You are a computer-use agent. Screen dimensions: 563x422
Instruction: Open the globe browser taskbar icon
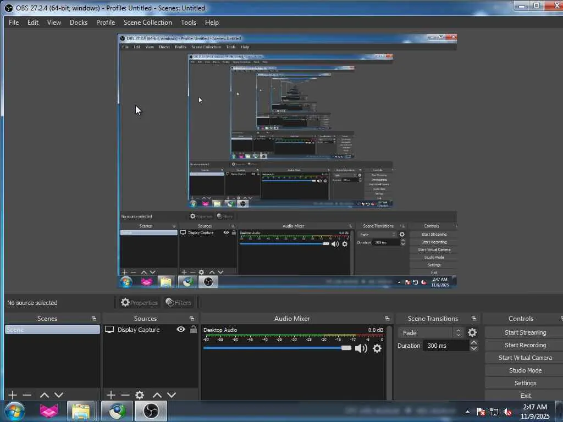(x=117, y=411)
